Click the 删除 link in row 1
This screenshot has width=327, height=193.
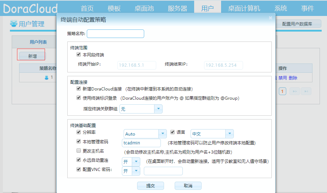tap(293, 78)
